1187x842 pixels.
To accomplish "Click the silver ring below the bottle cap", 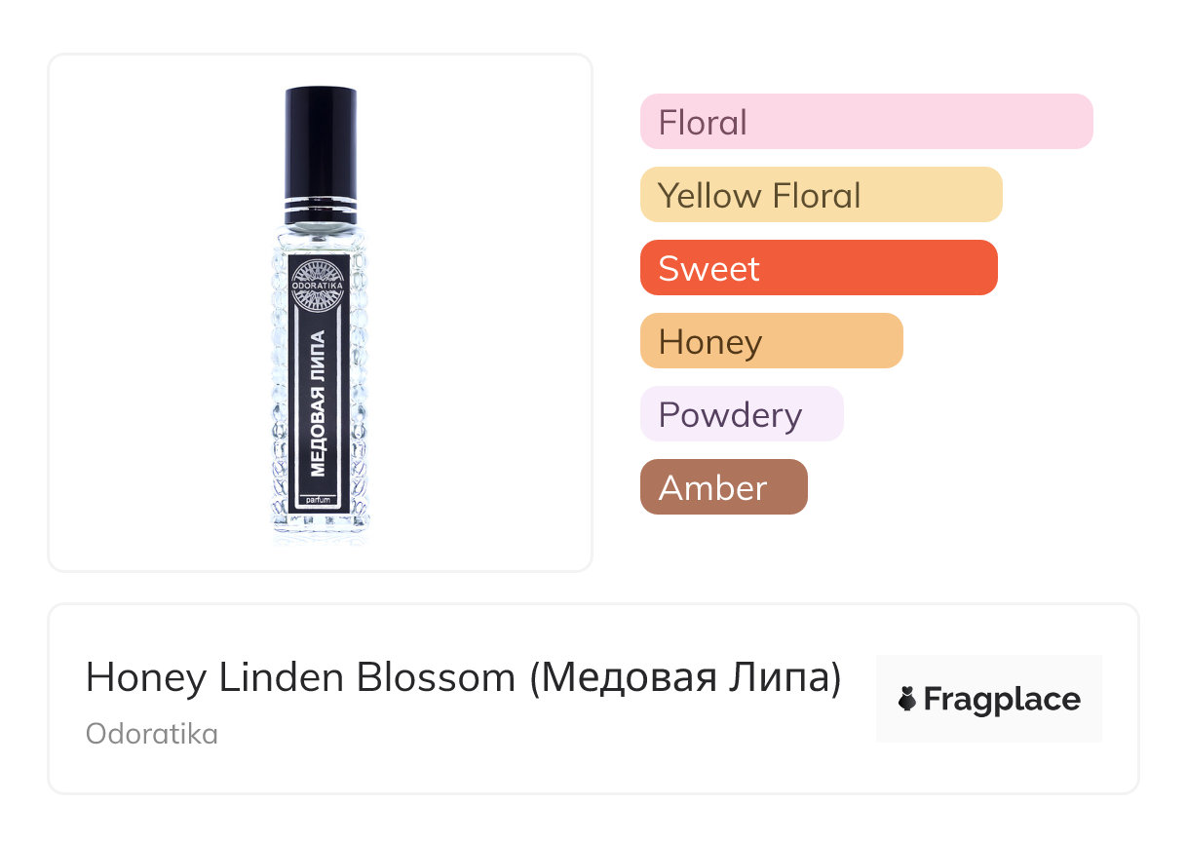I will coord(320,208).
